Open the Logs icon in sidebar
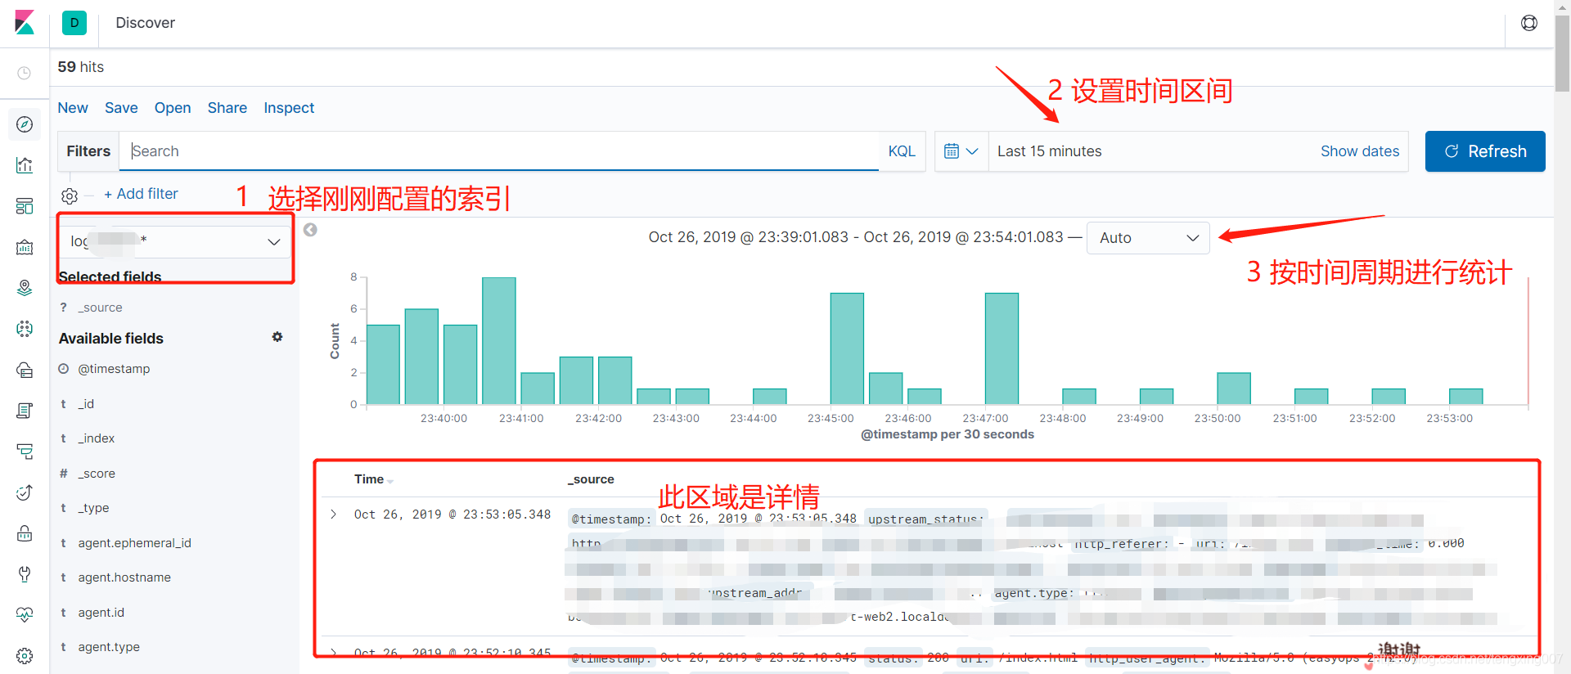This screenshot has width=1571, height=674. click(x=25, y=411)
